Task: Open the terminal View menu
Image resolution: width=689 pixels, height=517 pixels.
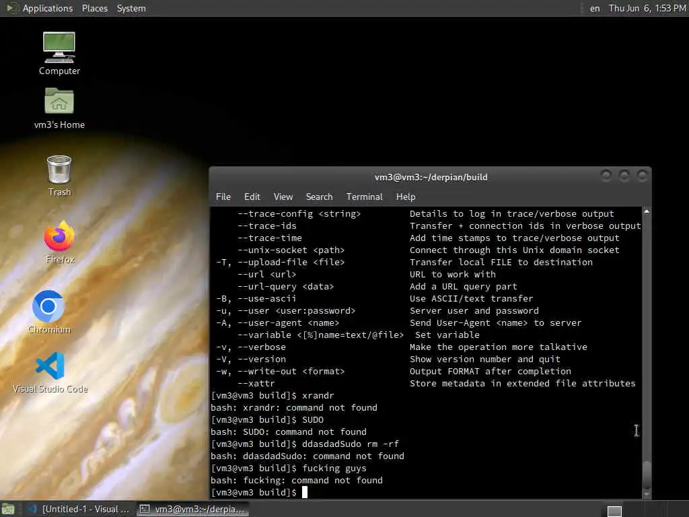Action: [x=283, y=197]
